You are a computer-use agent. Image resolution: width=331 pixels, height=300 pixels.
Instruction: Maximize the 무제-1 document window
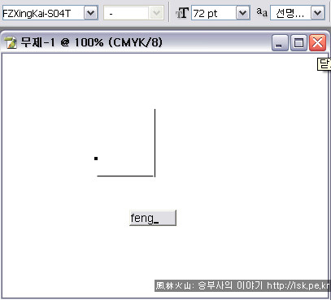click(x=298, y=43)
